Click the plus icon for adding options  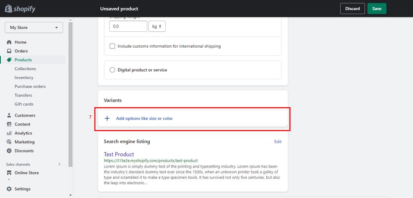107,119
